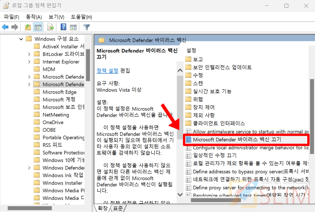Click the Back arrow toolbar icon
The image size is (315, 212).
pyautogui.click(x=5, y=27)
